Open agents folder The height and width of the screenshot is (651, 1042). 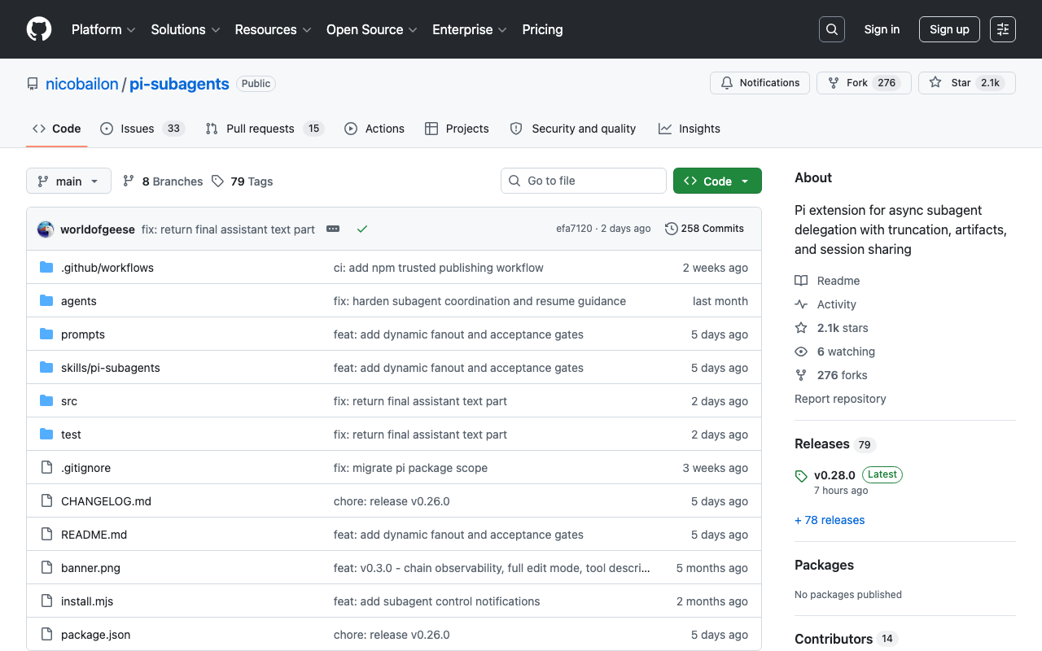(x=79, y=301)
